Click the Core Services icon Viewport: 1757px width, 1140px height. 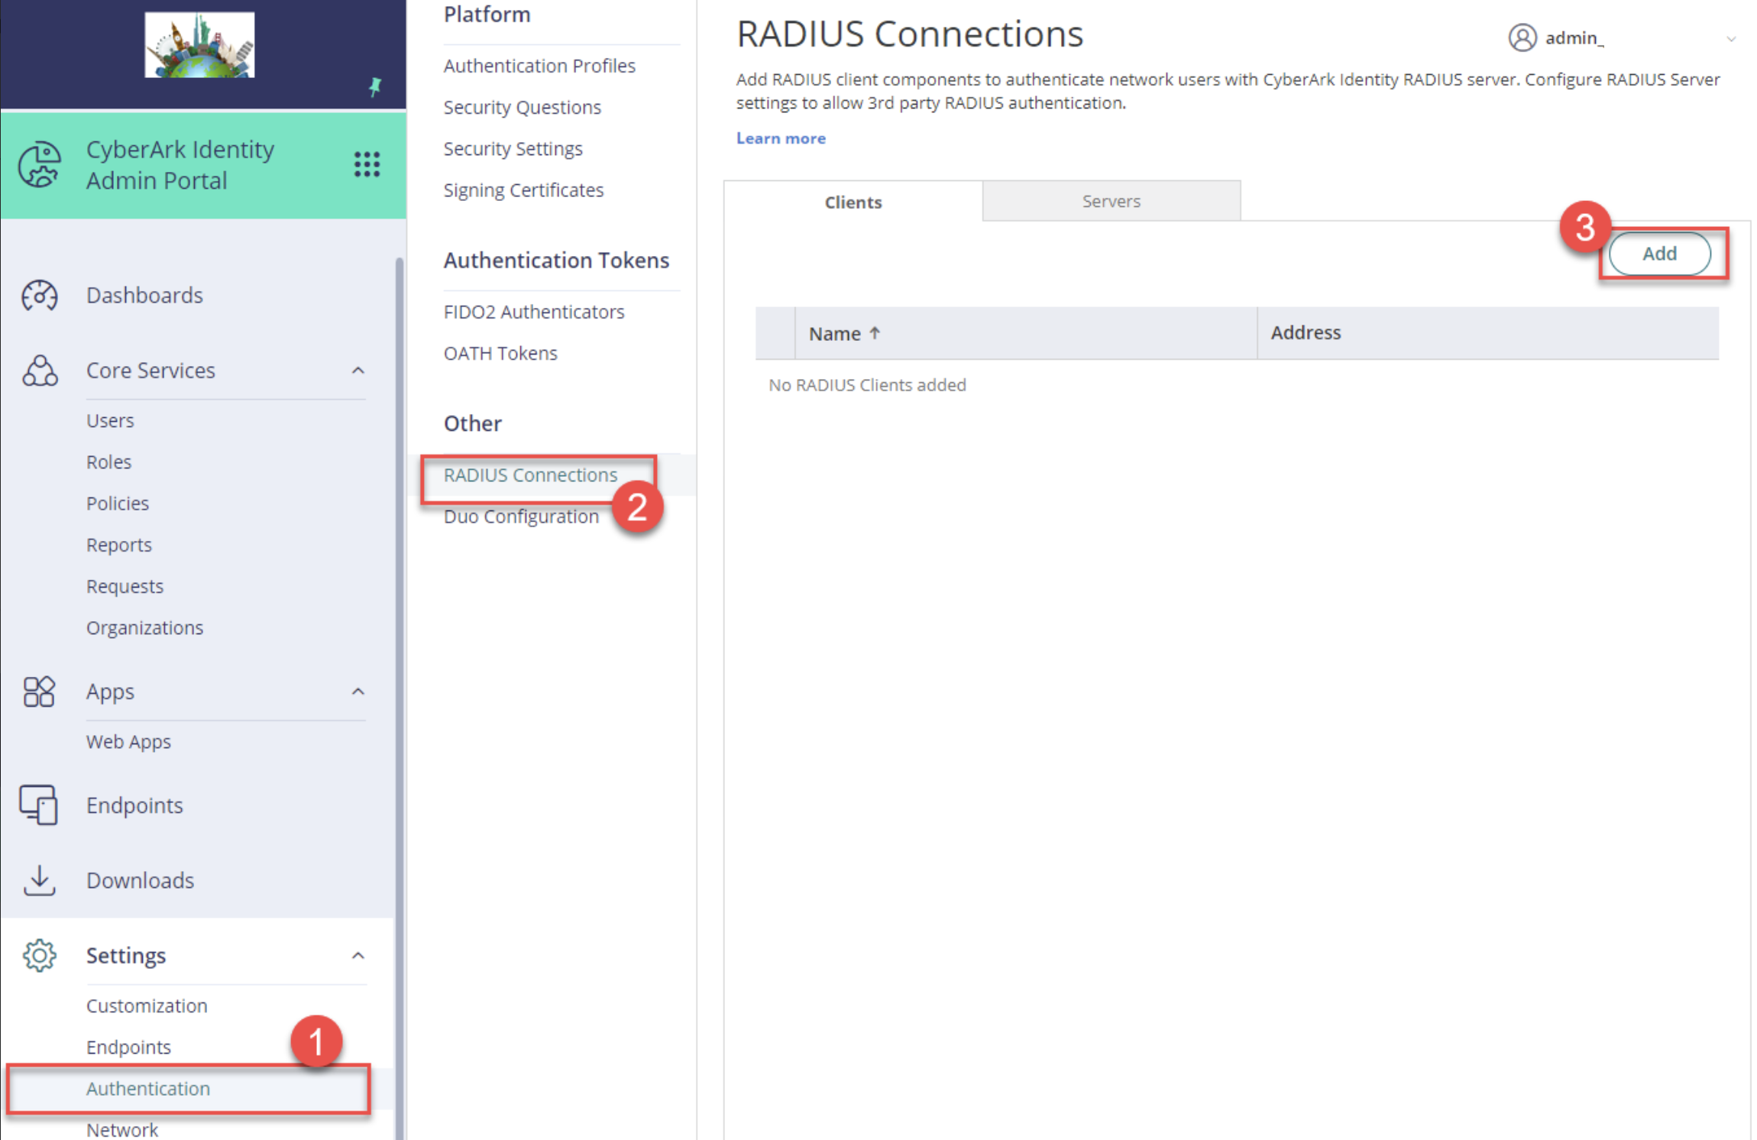pyautogui.click(x=39, y=371)
